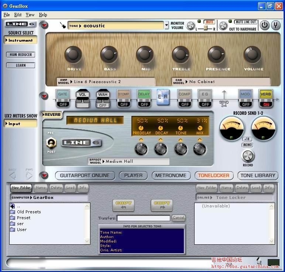The width and height of the screenshot is (285, 272).
Task: Open the View menu
Action: pyautogui.click(x=30, y=15)
